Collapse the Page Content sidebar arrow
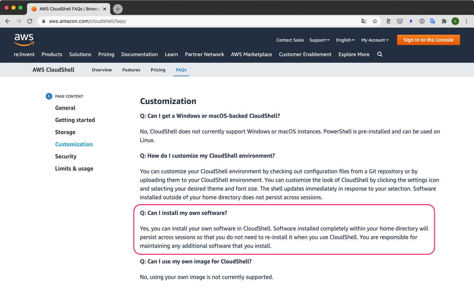 pyautogui.click(x=49, y=96)
